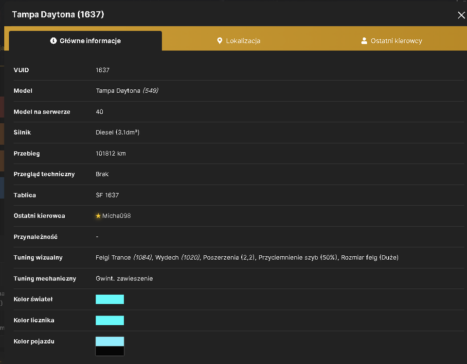Click the Przyciemnienie szyb (50%) entry
Viewport: 467px width, 364px height.
point(298,257)
